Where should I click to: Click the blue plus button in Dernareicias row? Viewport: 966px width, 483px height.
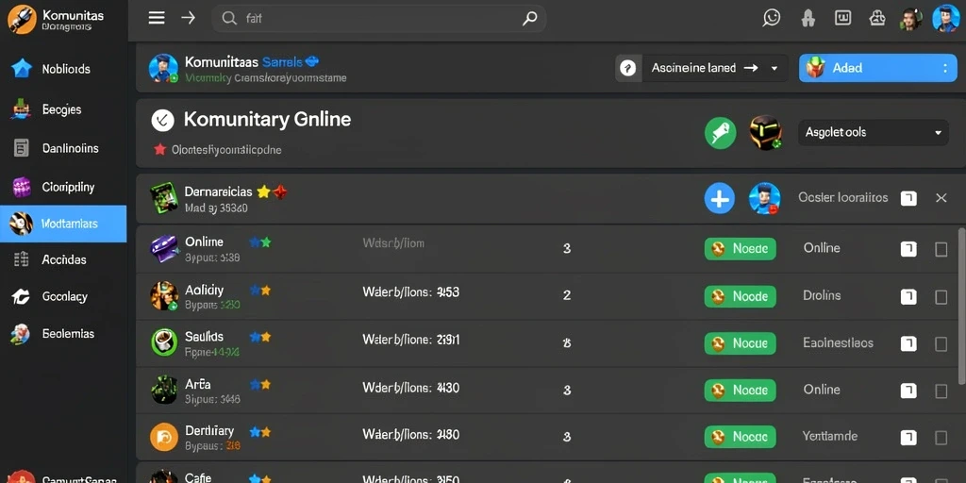(720, 198)
